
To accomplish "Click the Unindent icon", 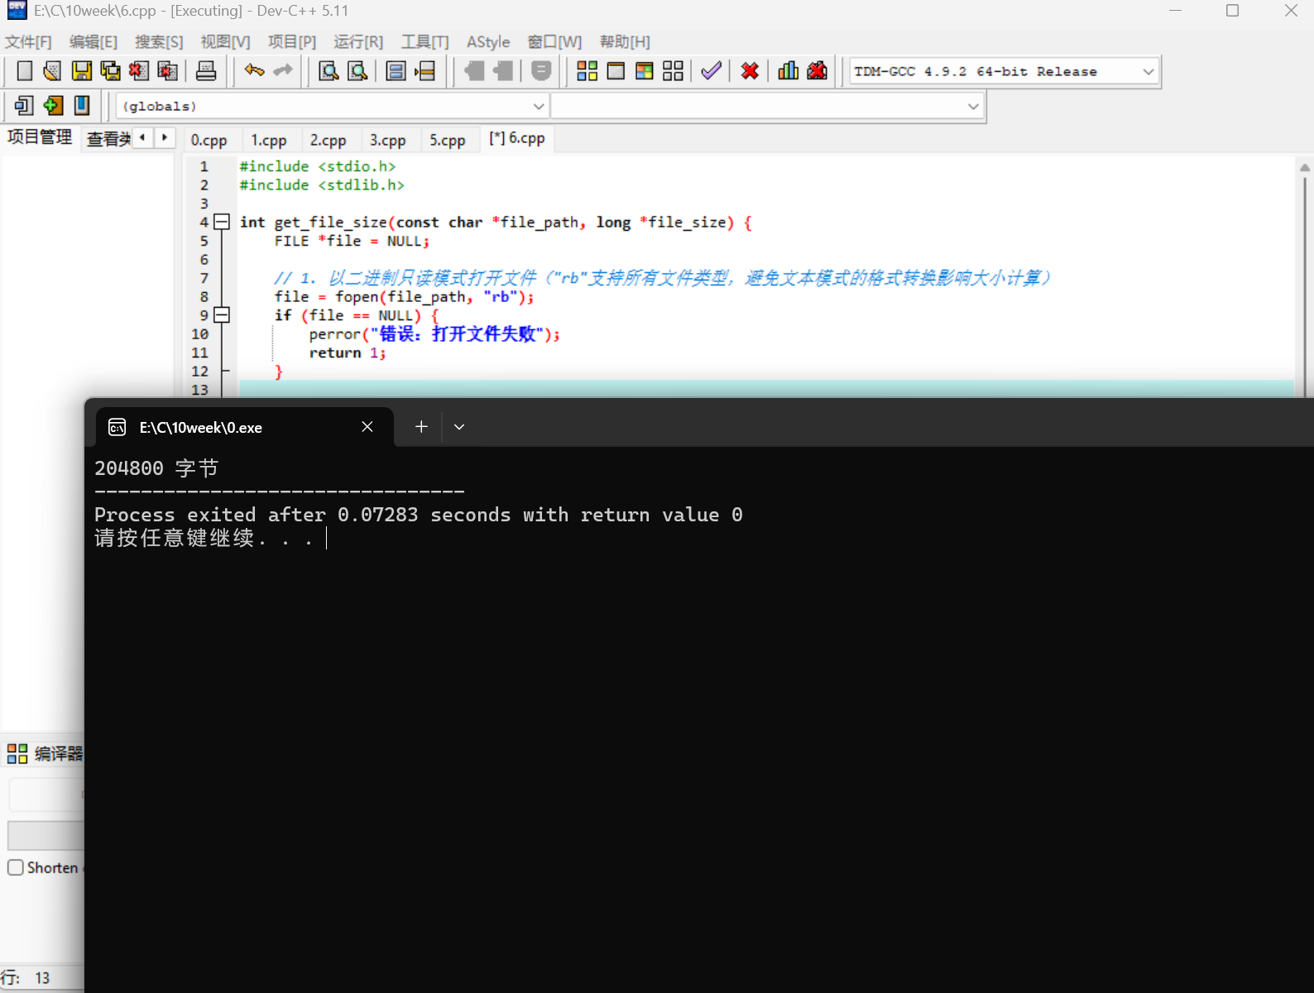I will coord(502,71).
